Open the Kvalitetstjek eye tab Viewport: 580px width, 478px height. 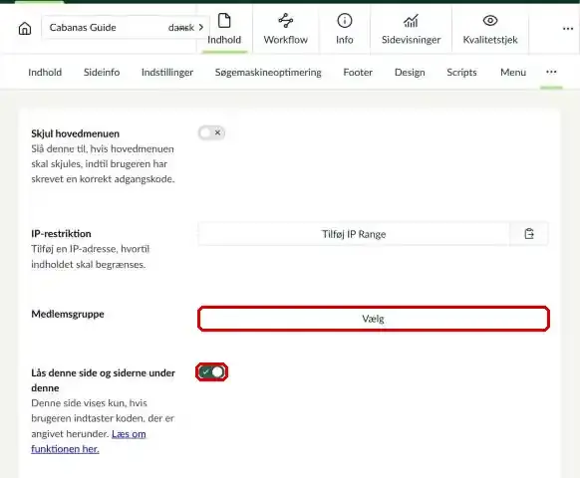tap(490, 29)
